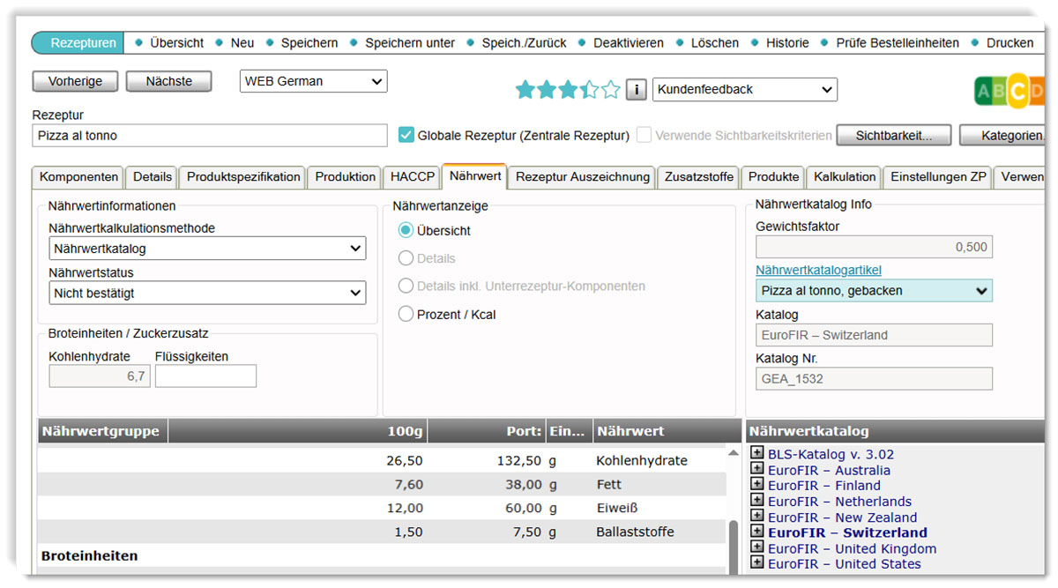Open the WEB German language dropdown

pos(313,81)
